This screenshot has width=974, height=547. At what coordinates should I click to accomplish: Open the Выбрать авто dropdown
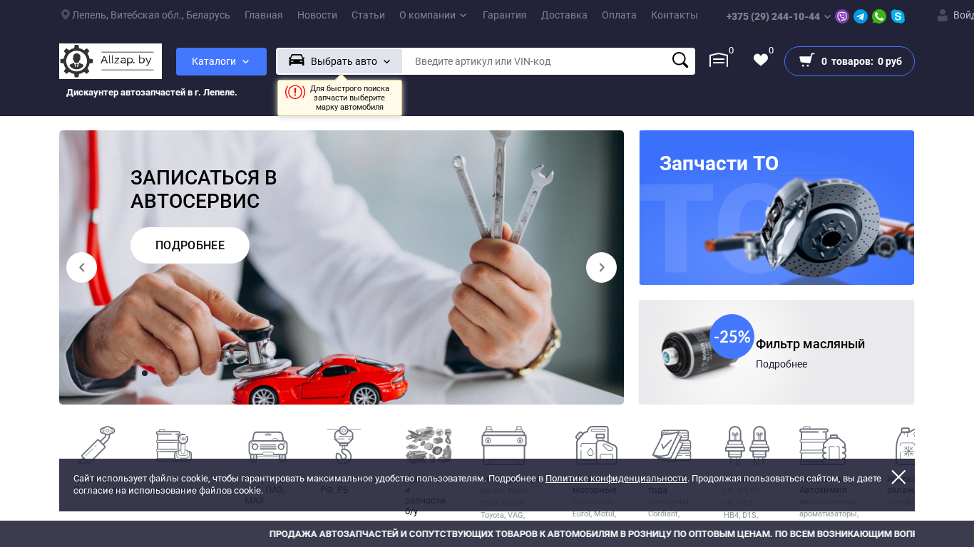tap(339, 61)
